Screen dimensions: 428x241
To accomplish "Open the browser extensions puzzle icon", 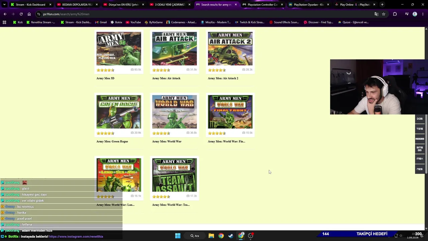I will 395,14.
